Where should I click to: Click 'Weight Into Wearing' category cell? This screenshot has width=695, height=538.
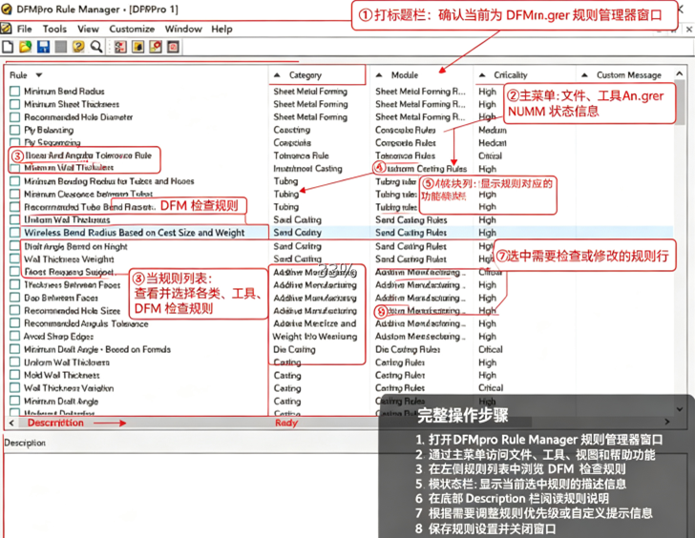(x=315, y=336)
